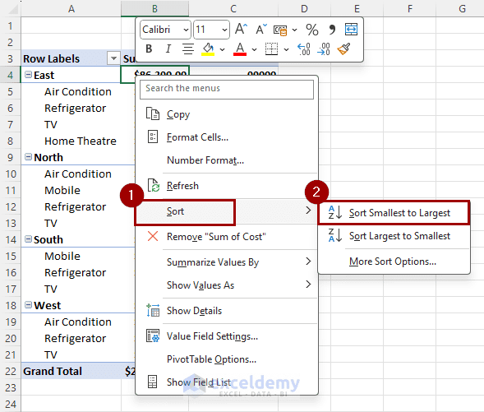Refresh the PivotTable

(x=227, y=186)
